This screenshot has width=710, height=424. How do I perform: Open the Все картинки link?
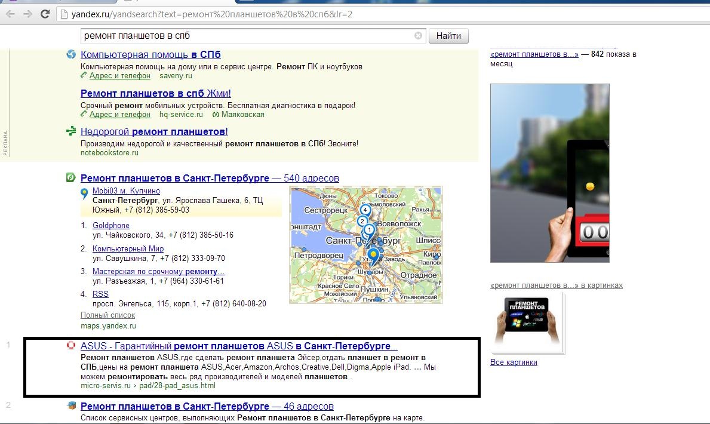(x=514, y=362)
